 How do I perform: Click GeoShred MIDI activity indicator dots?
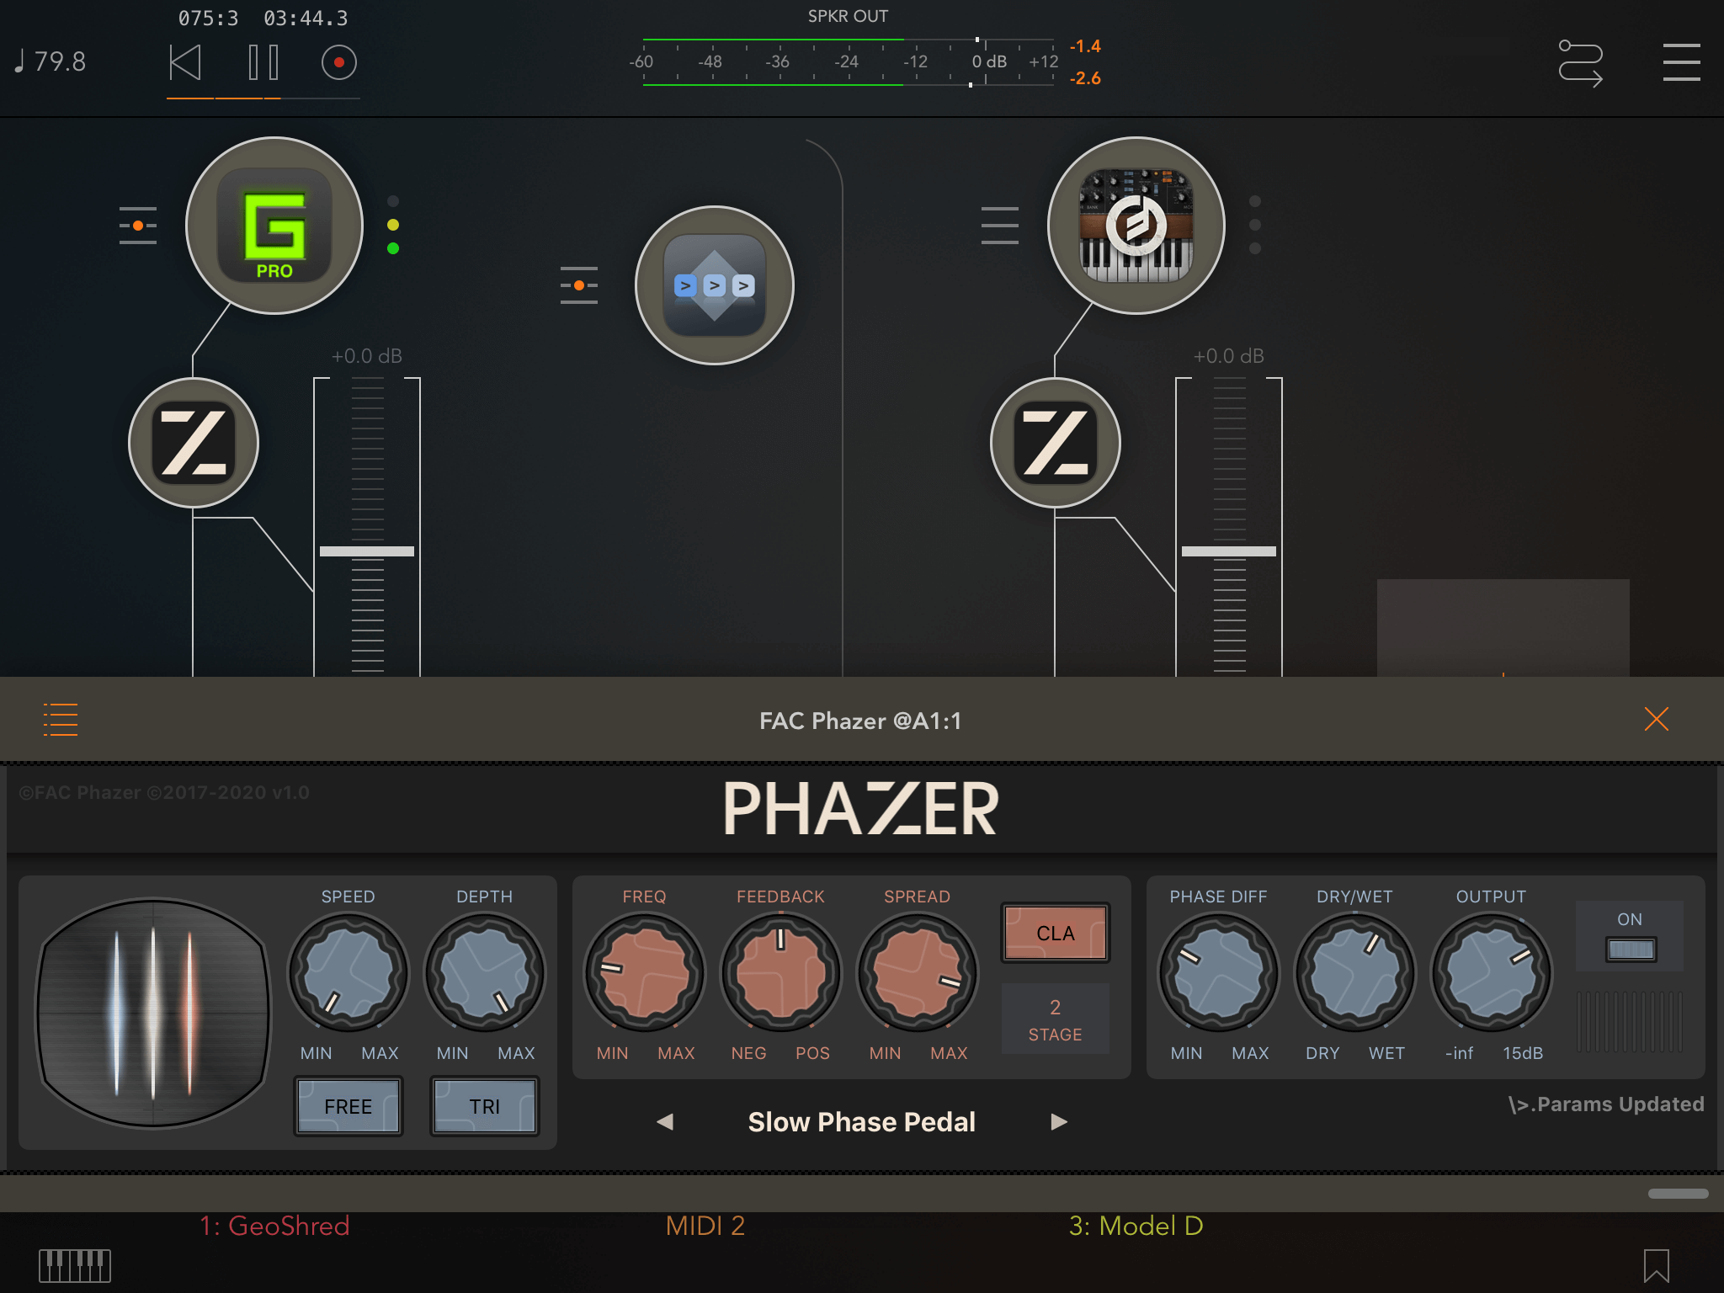click(393, 225)
